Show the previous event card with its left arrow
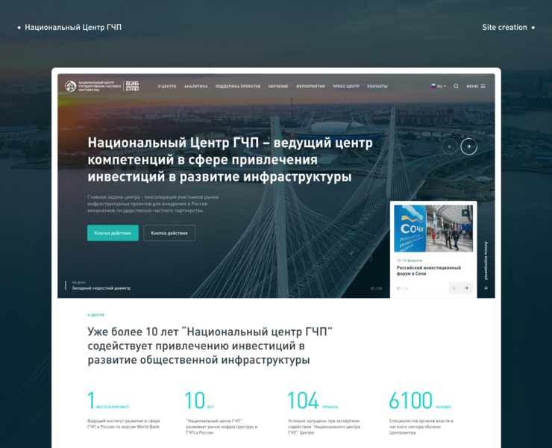Viewport: 552px width, 448px height. click(454, 288)
